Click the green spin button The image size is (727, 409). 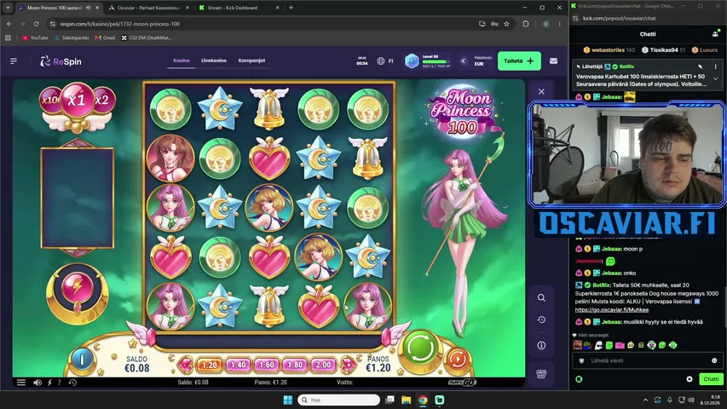[420, 349]
